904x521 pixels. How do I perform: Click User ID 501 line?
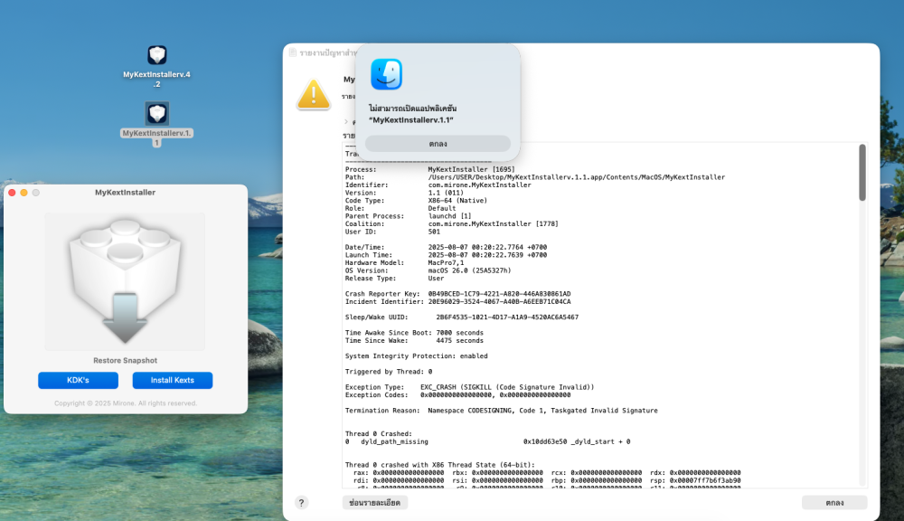pos(392,232)
